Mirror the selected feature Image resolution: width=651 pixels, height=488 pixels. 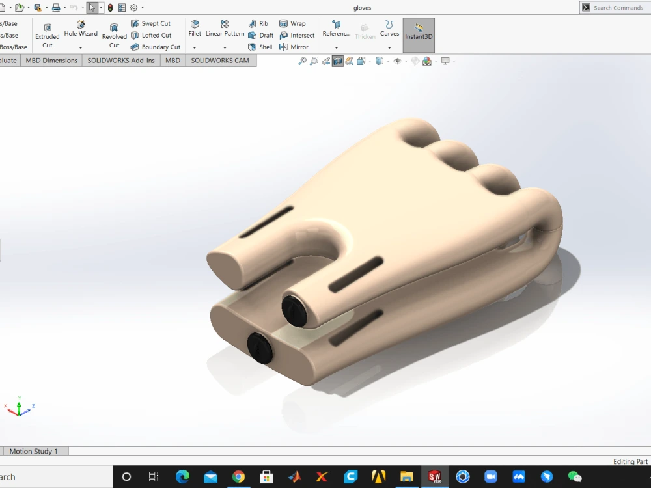click(x=294, y=47)
